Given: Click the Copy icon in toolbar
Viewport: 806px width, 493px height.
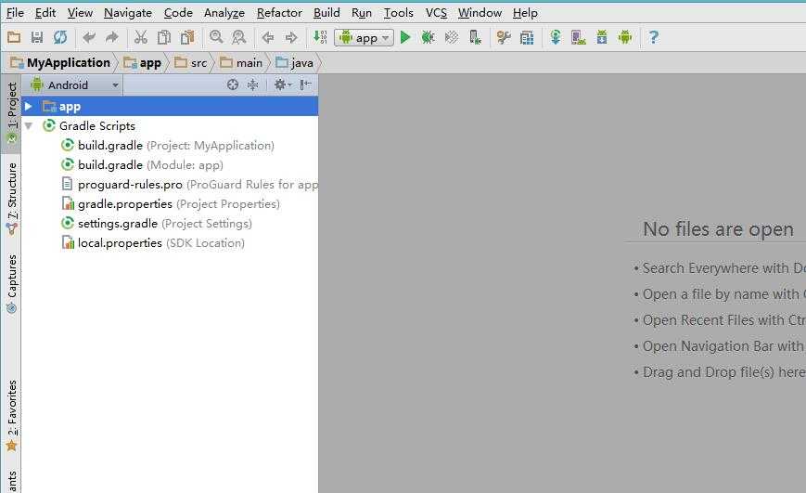Looking at the screenshot, I should [164, 37].
